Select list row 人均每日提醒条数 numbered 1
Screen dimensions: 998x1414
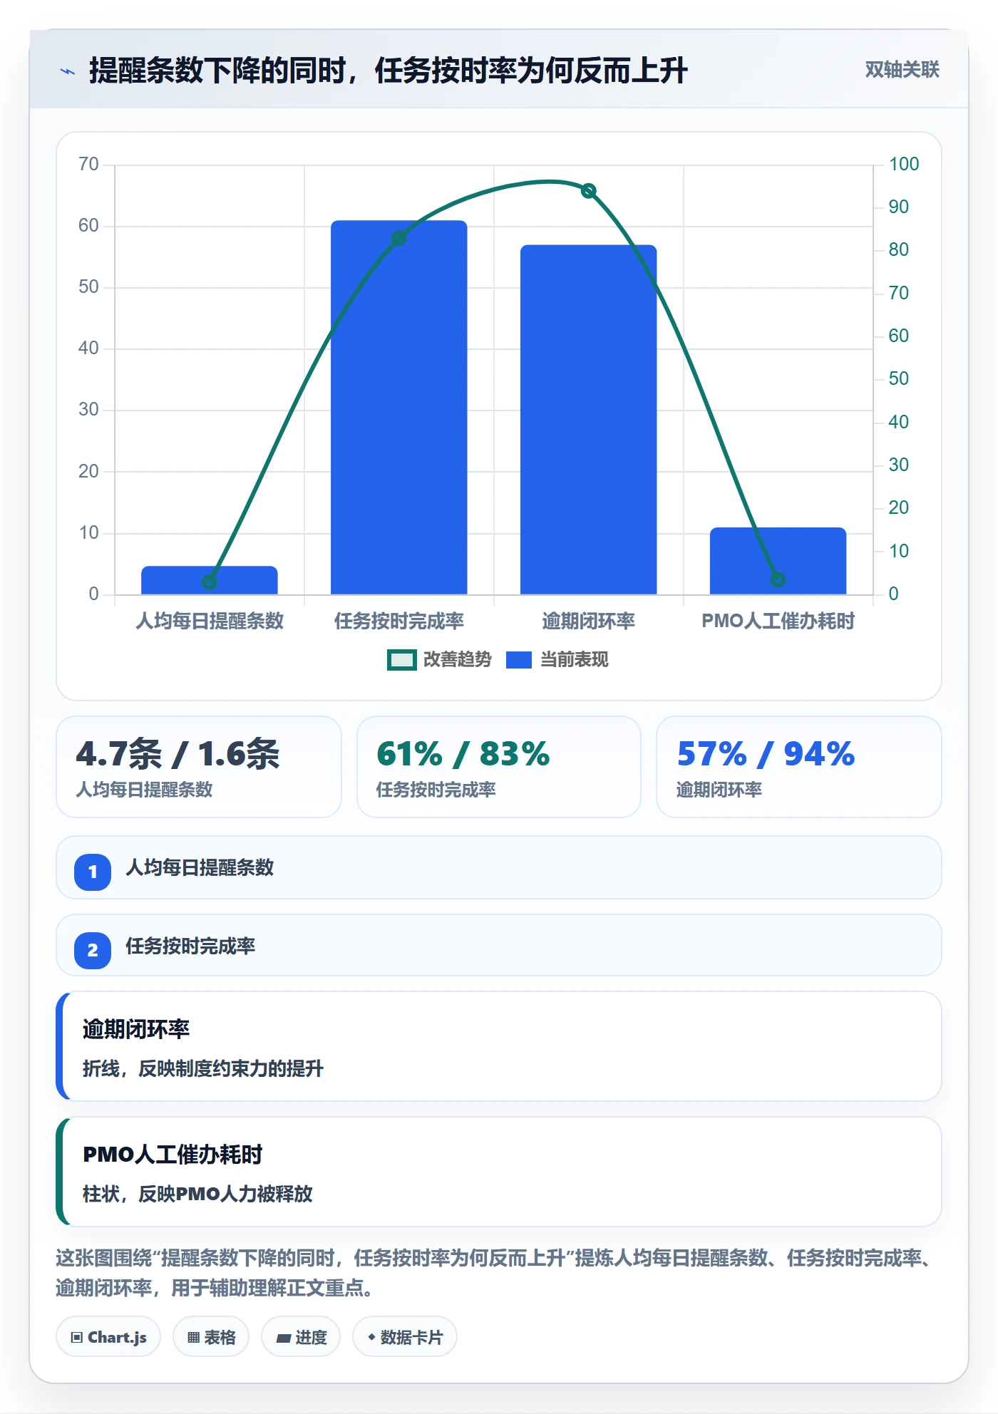click(x=499, y=868)
